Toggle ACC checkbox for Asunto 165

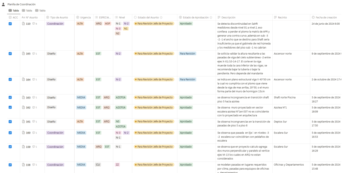pyautogui.click(x=10, y=54)
